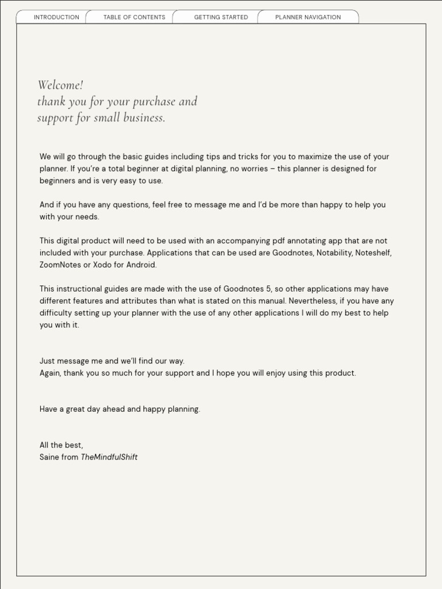The width and height of the screenshot is (442, 589).
Task: Click the 'Goodnotes 5' mention in the paragraph
Action: point(247,289)
